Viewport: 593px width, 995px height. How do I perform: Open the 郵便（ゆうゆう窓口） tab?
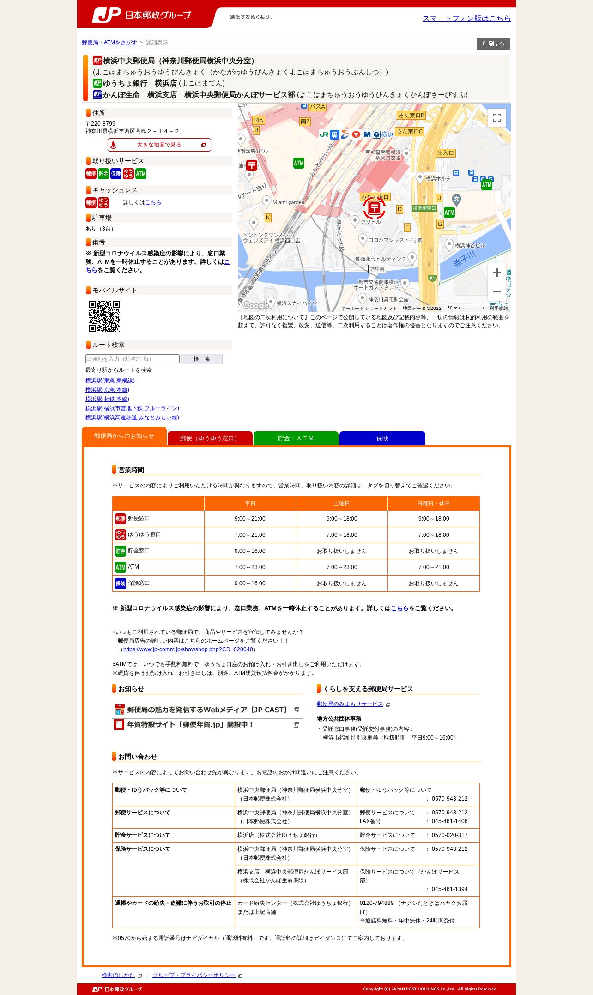pyautogui.click(x=210, y=438)
